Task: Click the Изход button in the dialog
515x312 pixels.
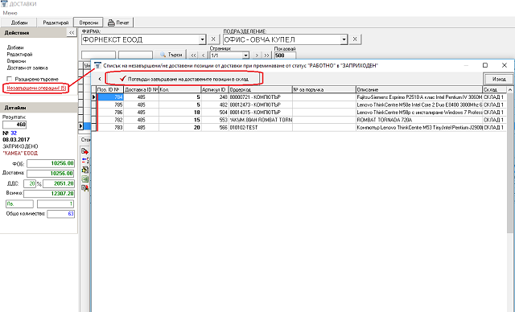Action: click(498, 79)
